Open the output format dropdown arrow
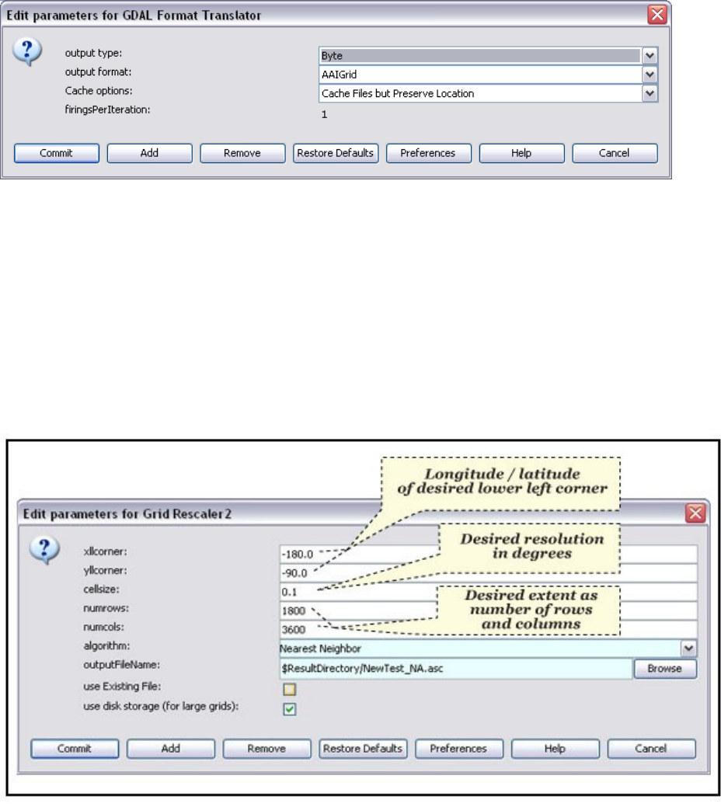The width and height of the screenshot is (728, 807). (650, 74)
